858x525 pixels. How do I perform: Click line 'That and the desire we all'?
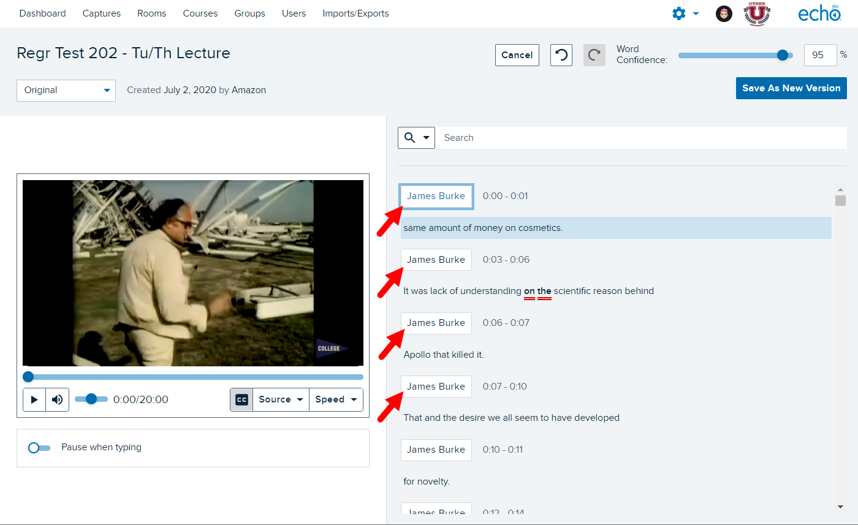point(511,418)
